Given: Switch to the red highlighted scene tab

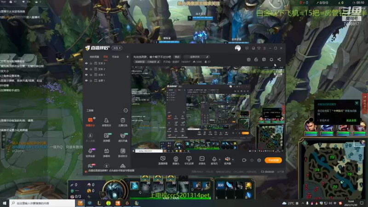Looking at the screenshot, I should pyautogui.click(x=106, y=57).
